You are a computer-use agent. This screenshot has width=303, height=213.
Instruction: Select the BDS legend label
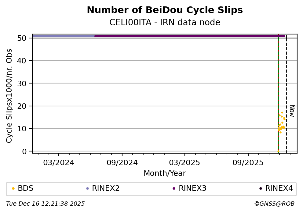coord(25,189)
